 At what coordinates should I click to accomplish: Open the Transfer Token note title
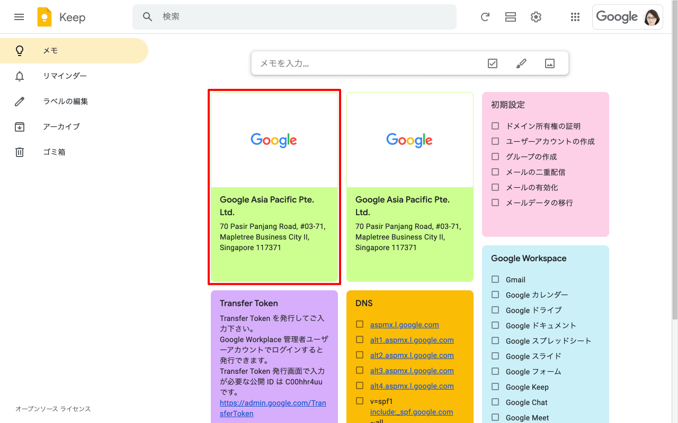[x=249, y=303]
